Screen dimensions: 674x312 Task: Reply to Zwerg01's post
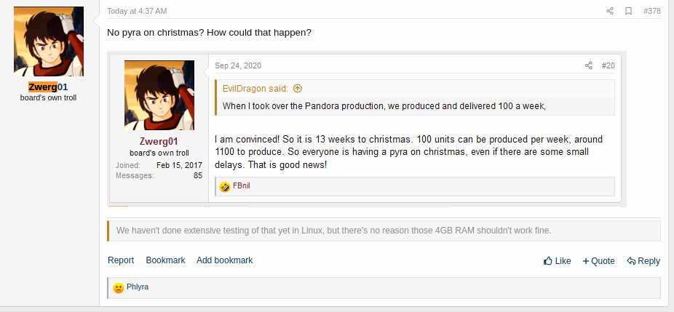(x=643, y=261)
